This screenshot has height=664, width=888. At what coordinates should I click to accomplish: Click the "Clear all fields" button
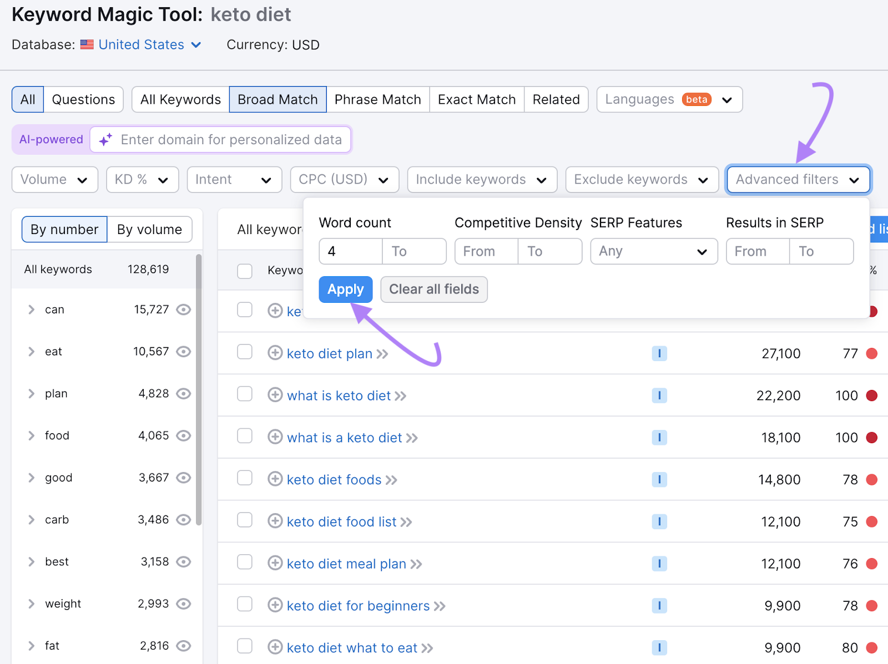pos(434,289)
